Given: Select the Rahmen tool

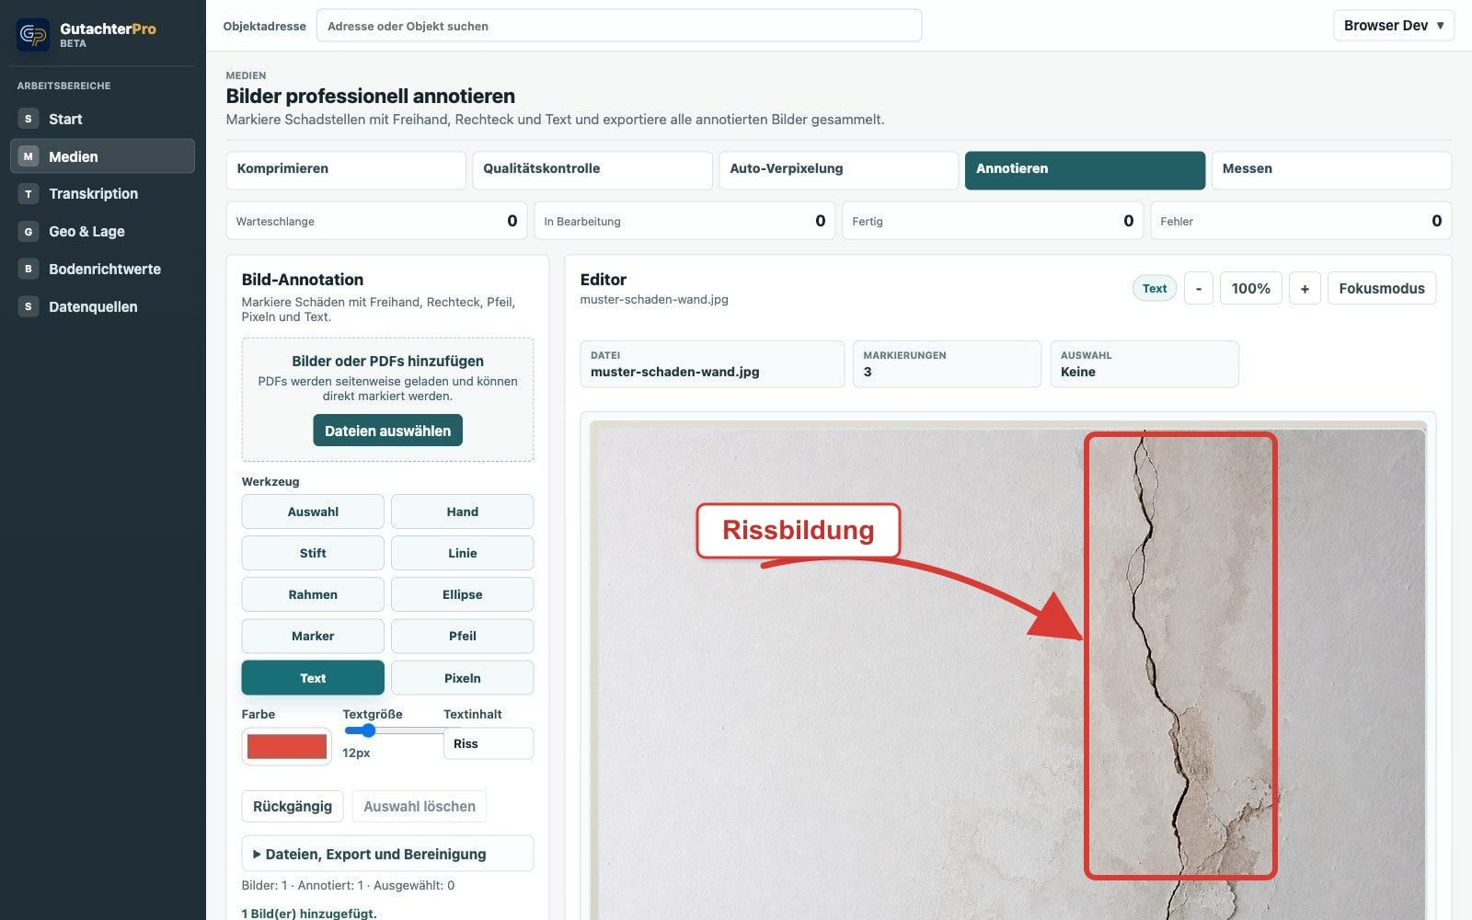Looking at the screenshot, I should point(313,594).
